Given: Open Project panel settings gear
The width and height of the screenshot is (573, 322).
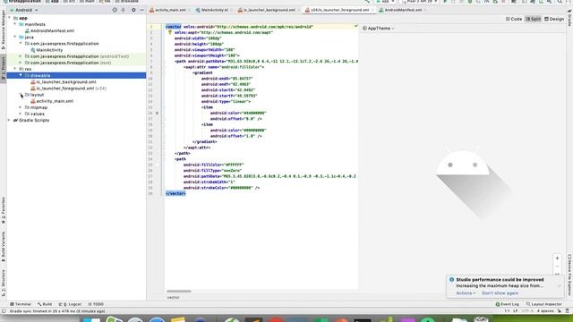Looking at the screenshot, I should click(133, 10).
